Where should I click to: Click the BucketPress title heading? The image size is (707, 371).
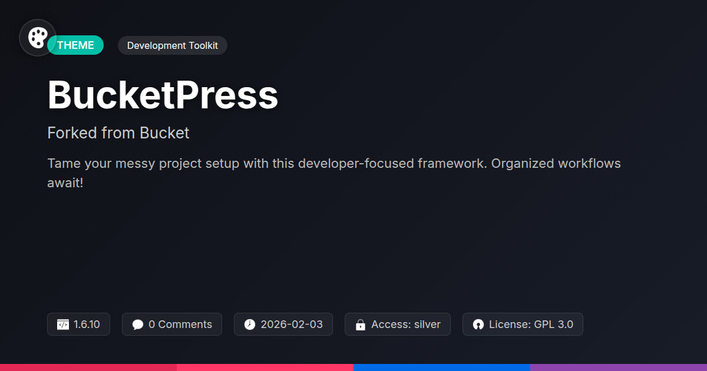coord(163,95)
